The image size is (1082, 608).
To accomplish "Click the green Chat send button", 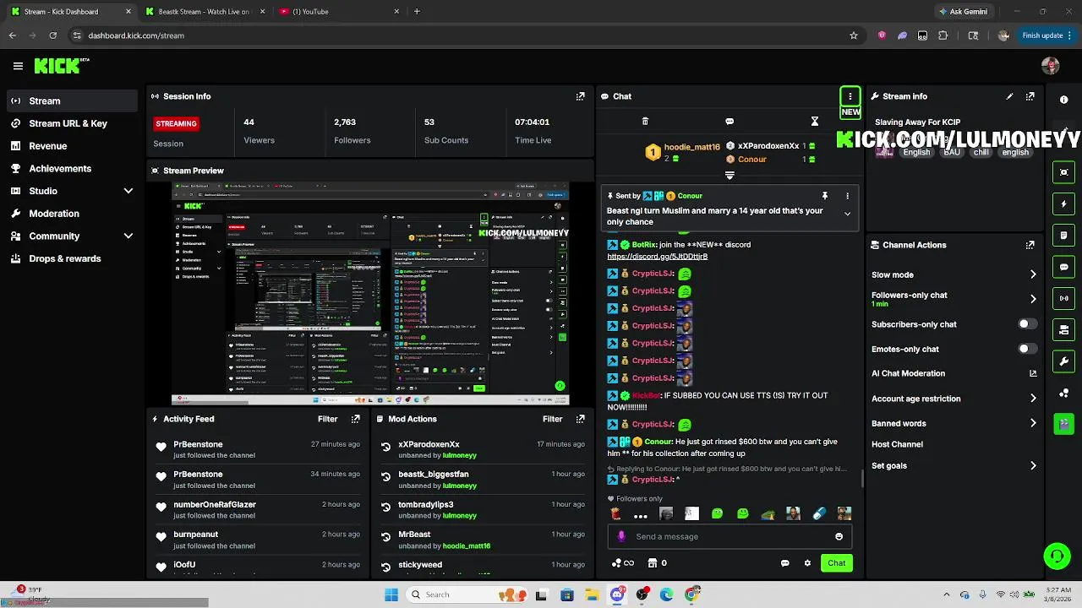I will 836,563.
